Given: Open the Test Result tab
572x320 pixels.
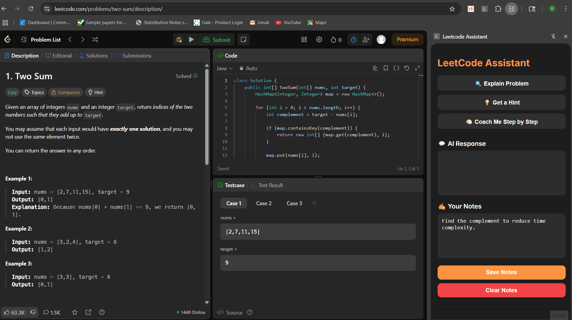Looking at the screenshot, I should 267,185.
